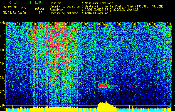Click the 0303 time marker
Image resolution: width=175 pixels, height=111 pixels.
[52, 24]
